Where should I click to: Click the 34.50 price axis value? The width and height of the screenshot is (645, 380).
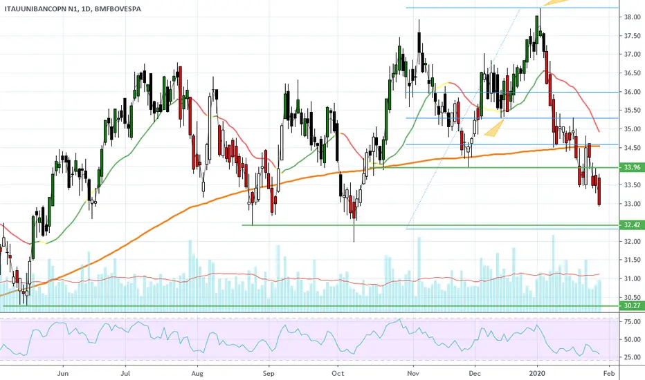click(x=632, y=148)
